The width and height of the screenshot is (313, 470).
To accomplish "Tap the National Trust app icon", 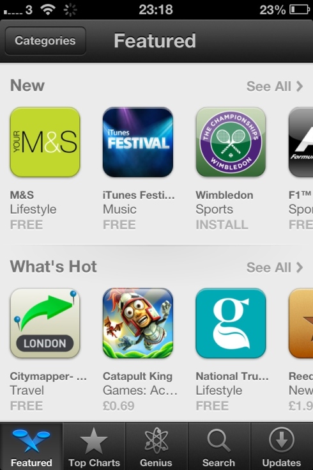I will [x=231, y=323].
